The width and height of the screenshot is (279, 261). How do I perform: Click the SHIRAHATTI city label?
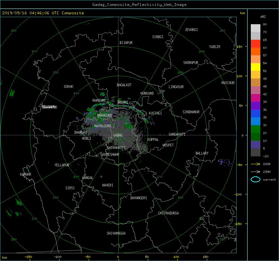tap(116, 148)
